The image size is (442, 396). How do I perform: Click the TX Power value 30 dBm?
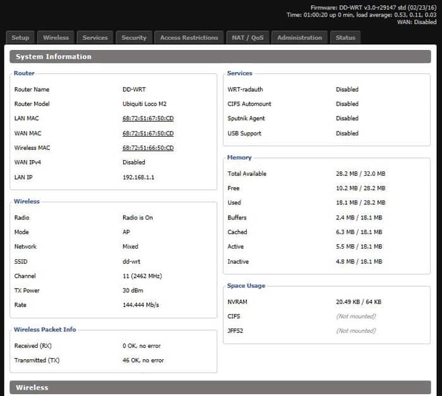point(133,290)
